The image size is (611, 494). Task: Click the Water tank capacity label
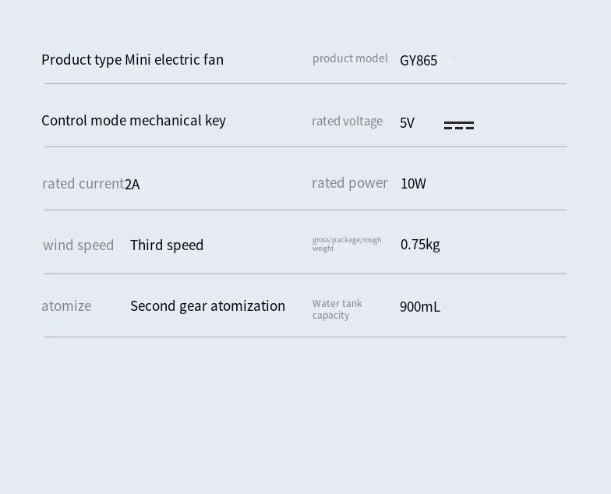pyautogui.click(x=337, y=309)
